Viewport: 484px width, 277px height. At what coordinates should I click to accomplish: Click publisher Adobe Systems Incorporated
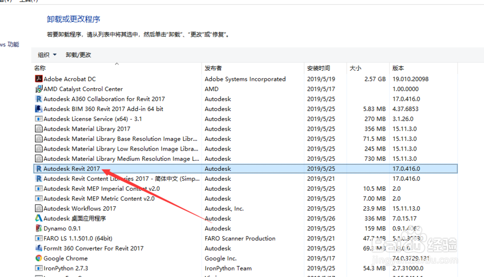[245, 79]
